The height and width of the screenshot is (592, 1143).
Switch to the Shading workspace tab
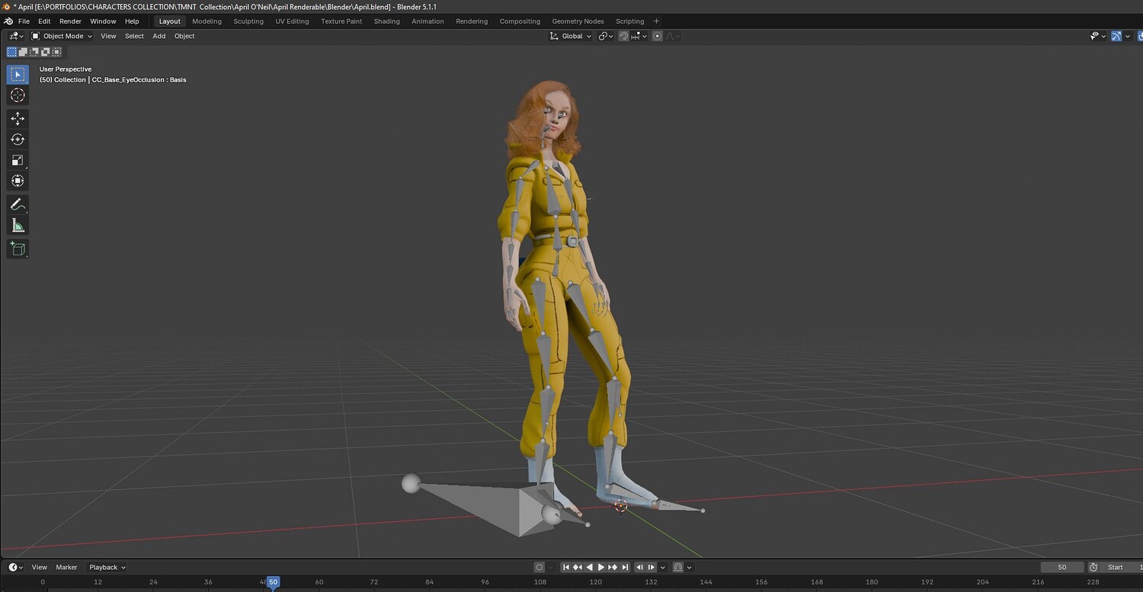point(386,21)
